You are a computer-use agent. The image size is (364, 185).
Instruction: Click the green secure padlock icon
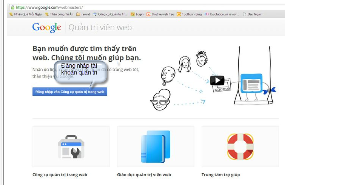(12, 7)
